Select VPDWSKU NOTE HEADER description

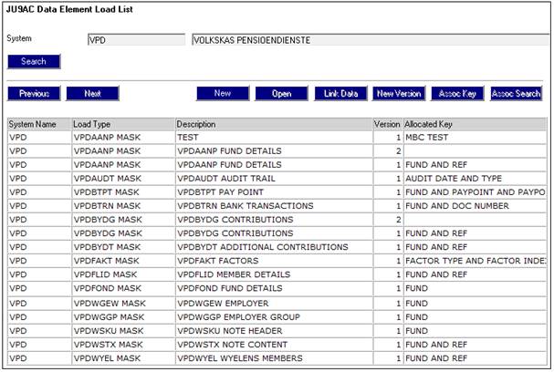[x=274, y=331]
